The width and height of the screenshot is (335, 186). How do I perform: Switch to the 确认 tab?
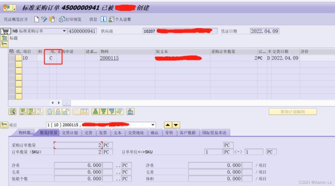click(x=155, y=132)
